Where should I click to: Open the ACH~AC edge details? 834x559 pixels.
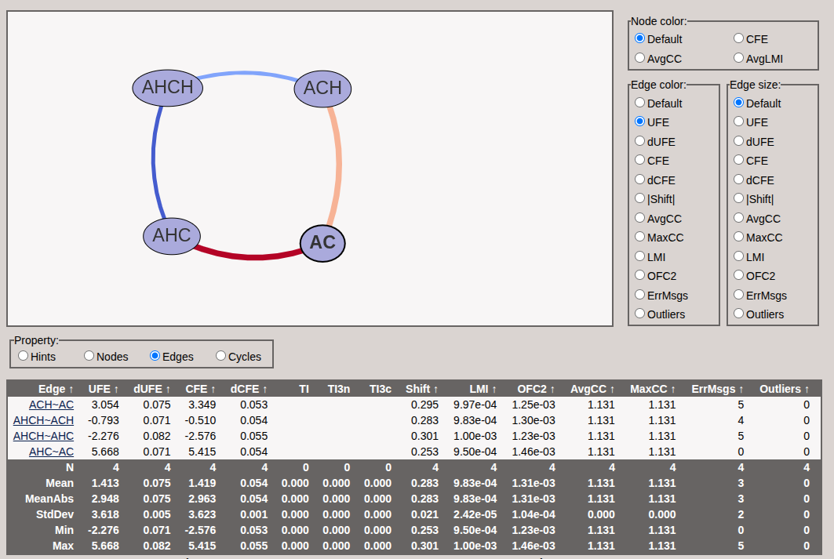(53, 405)
